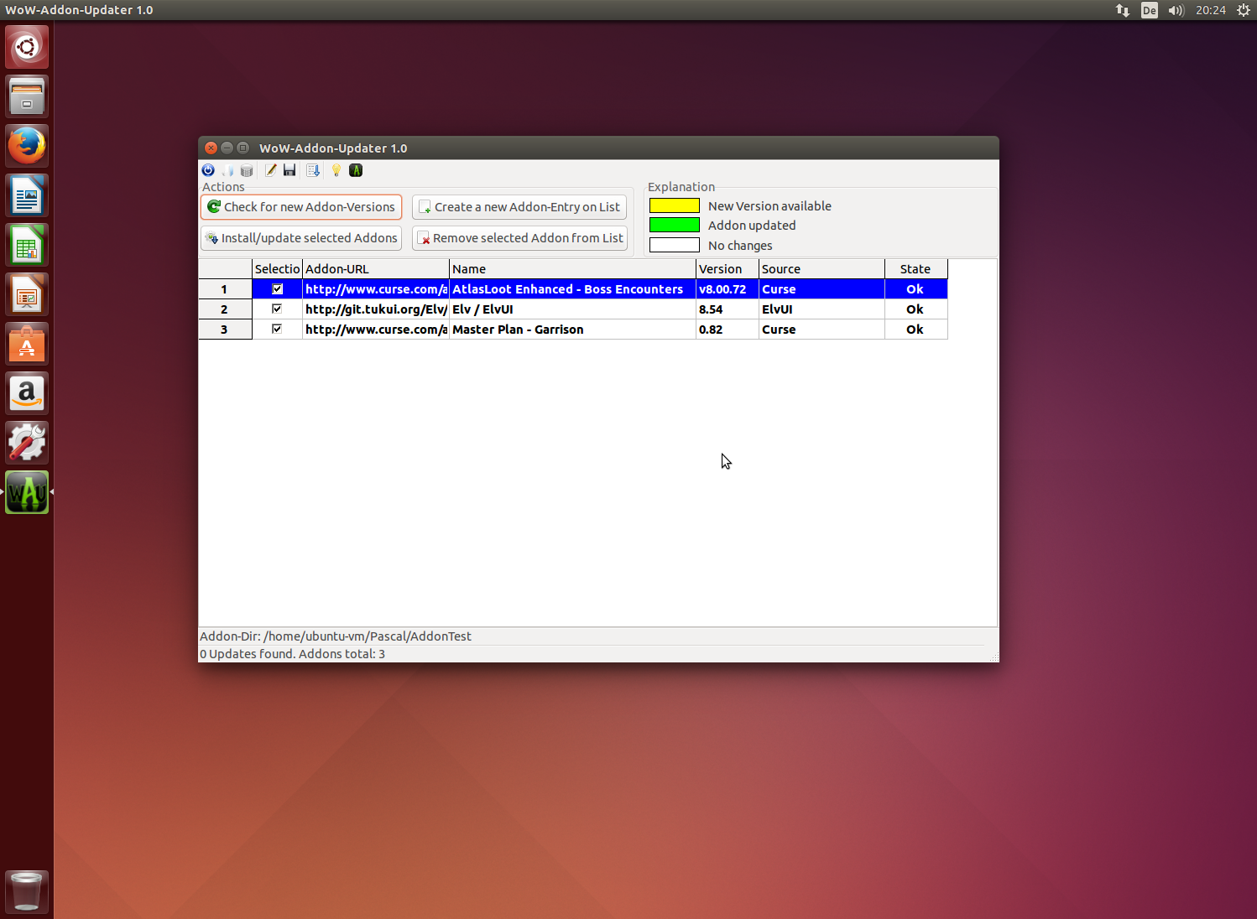Click the green Addon updated swatch
The width and height of the screenshot is (1257, 919).
pyautogui.click(x=675, y=225)
